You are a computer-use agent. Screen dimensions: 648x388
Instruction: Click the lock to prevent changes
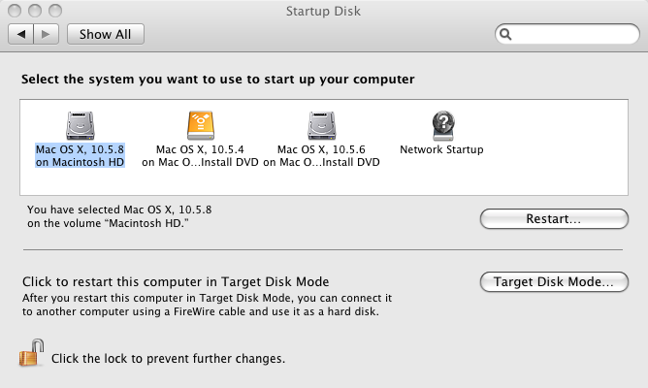point(31,352)
